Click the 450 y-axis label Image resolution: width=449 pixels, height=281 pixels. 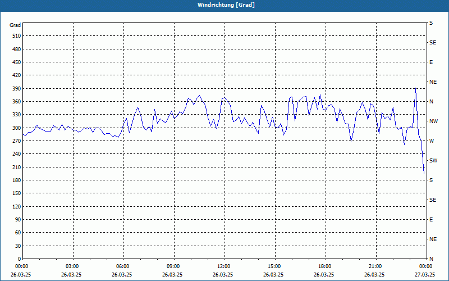[x=17, y=62]
